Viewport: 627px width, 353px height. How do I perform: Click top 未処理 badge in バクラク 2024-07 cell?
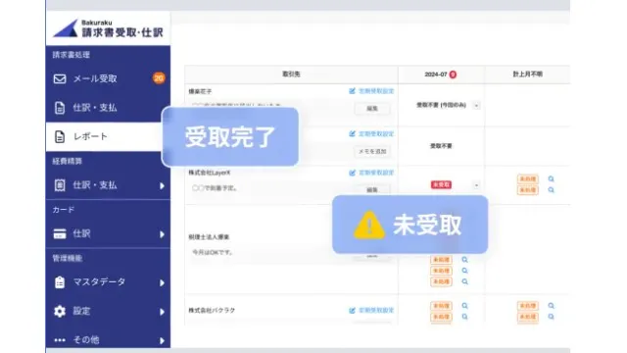(441, 306)
